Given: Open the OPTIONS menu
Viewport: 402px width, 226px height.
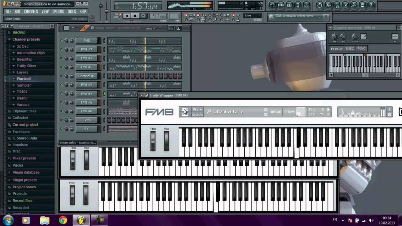Looking at the screenshot, I should 58,12.
